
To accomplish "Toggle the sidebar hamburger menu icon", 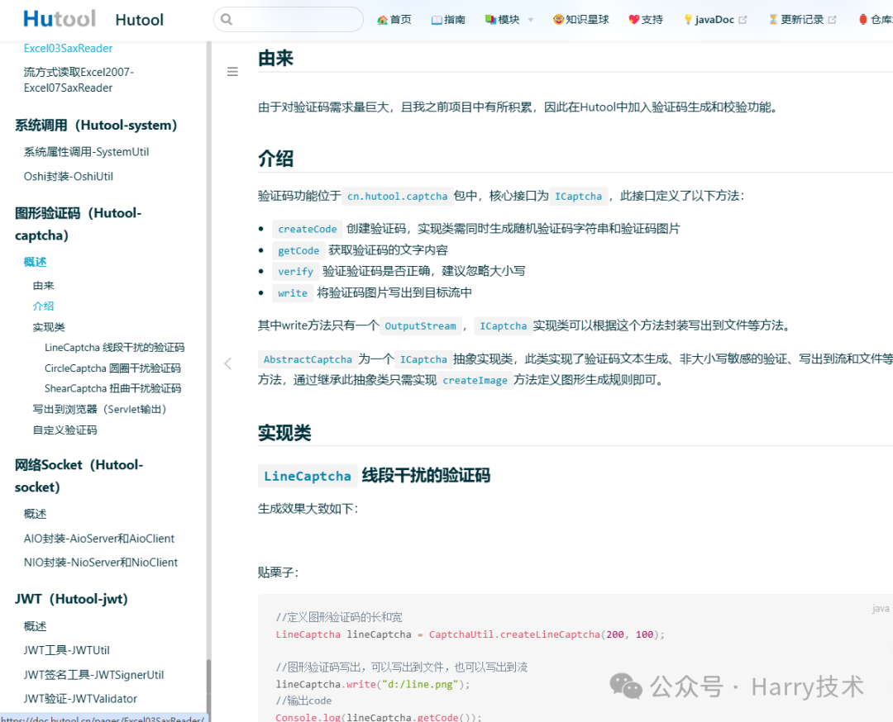I will 232,72.
